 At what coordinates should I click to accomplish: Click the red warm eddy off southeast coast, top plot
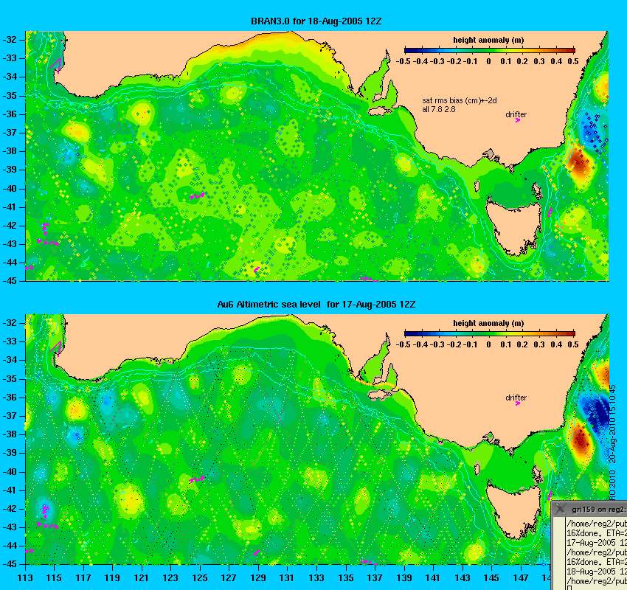578,161
